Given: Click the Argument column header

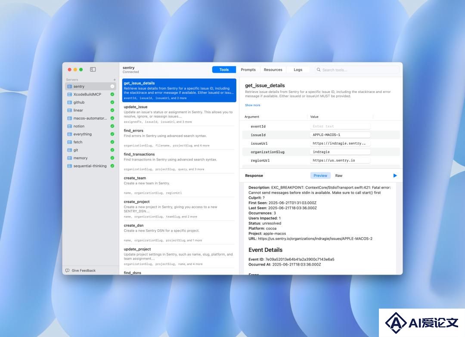Looking at the screenshot, I should pyautogui.click(x=252, y=117).
